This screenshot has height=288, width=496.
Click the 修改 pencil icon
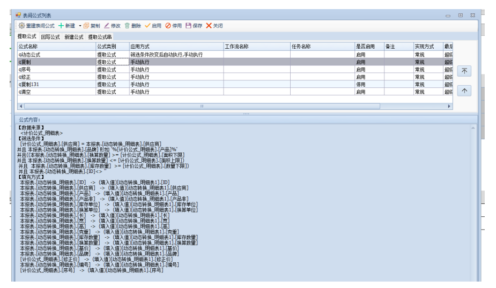click(x=107, y=26)
